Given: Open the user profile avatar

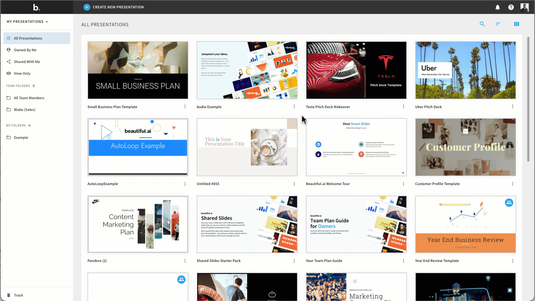Looking at the screenshot, I should pos(524,7).
